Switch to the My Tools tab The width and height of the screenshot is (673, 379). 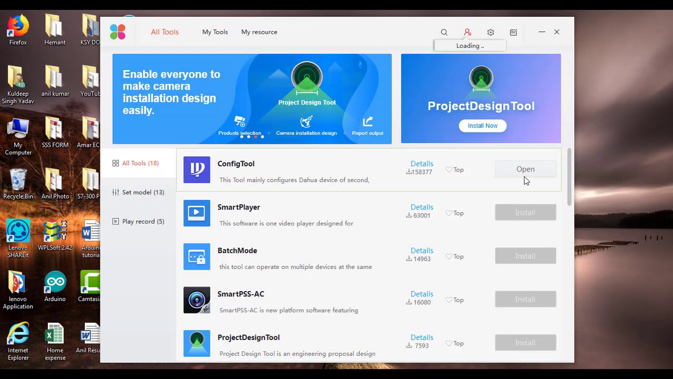(215, 32)
